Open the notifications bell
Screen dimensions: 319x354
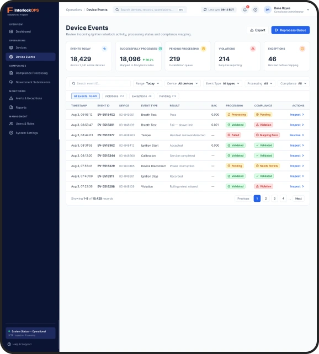(245, 10)
